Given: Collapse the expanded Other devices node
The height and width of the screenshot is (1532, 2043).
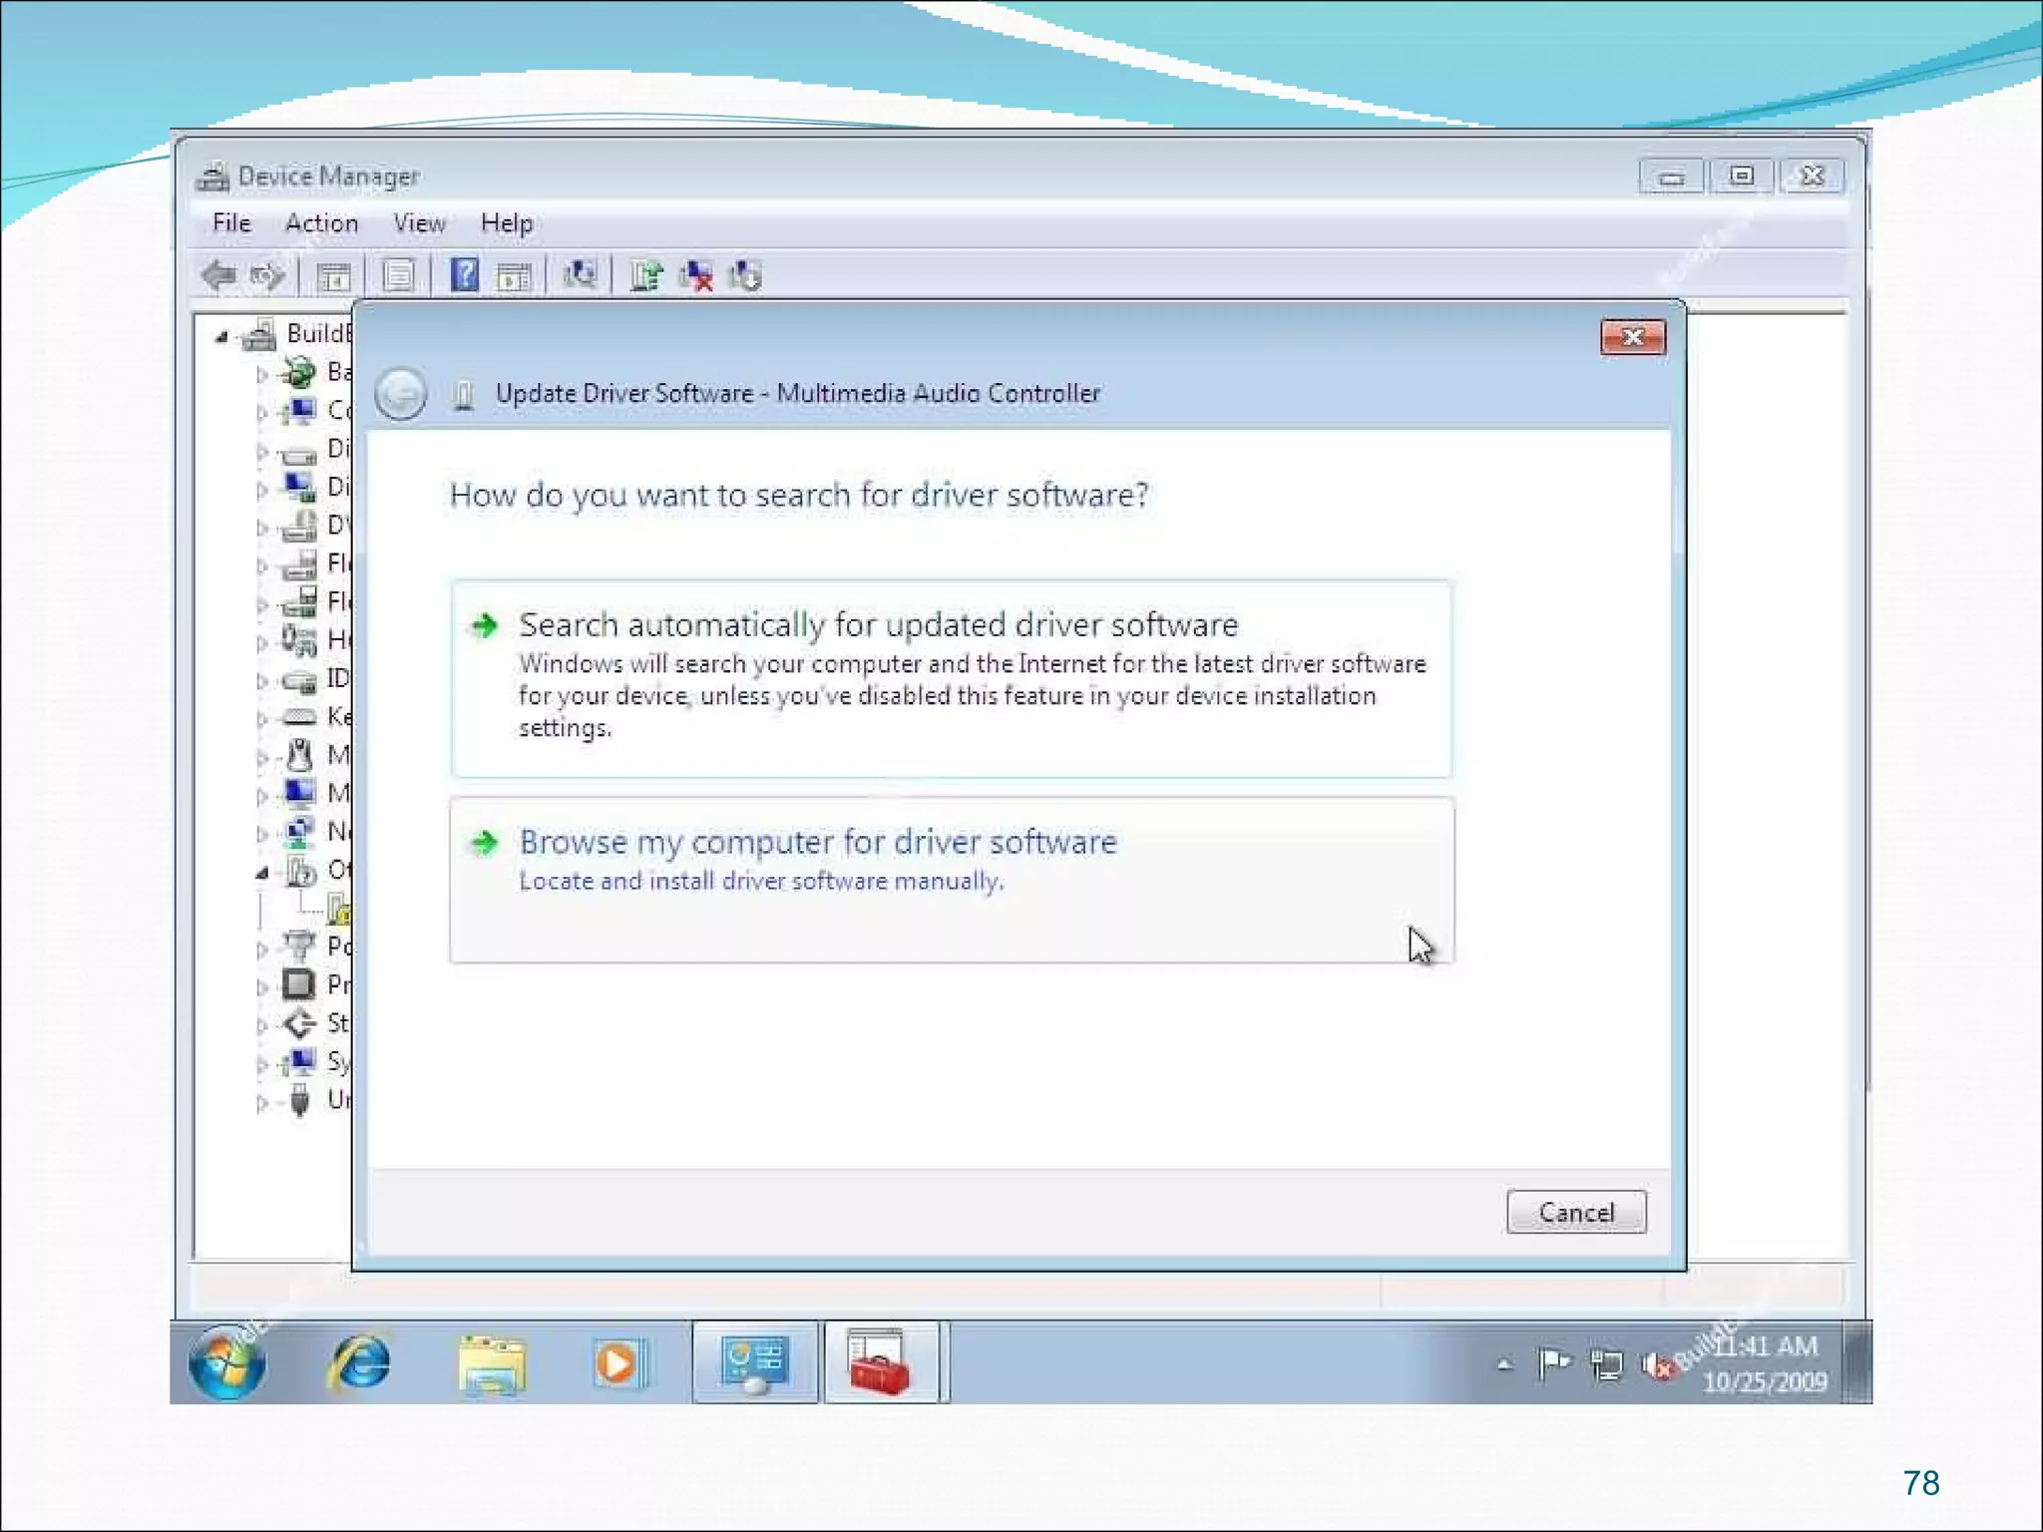Looking at the screenshot, I should [x=261, y=873].
